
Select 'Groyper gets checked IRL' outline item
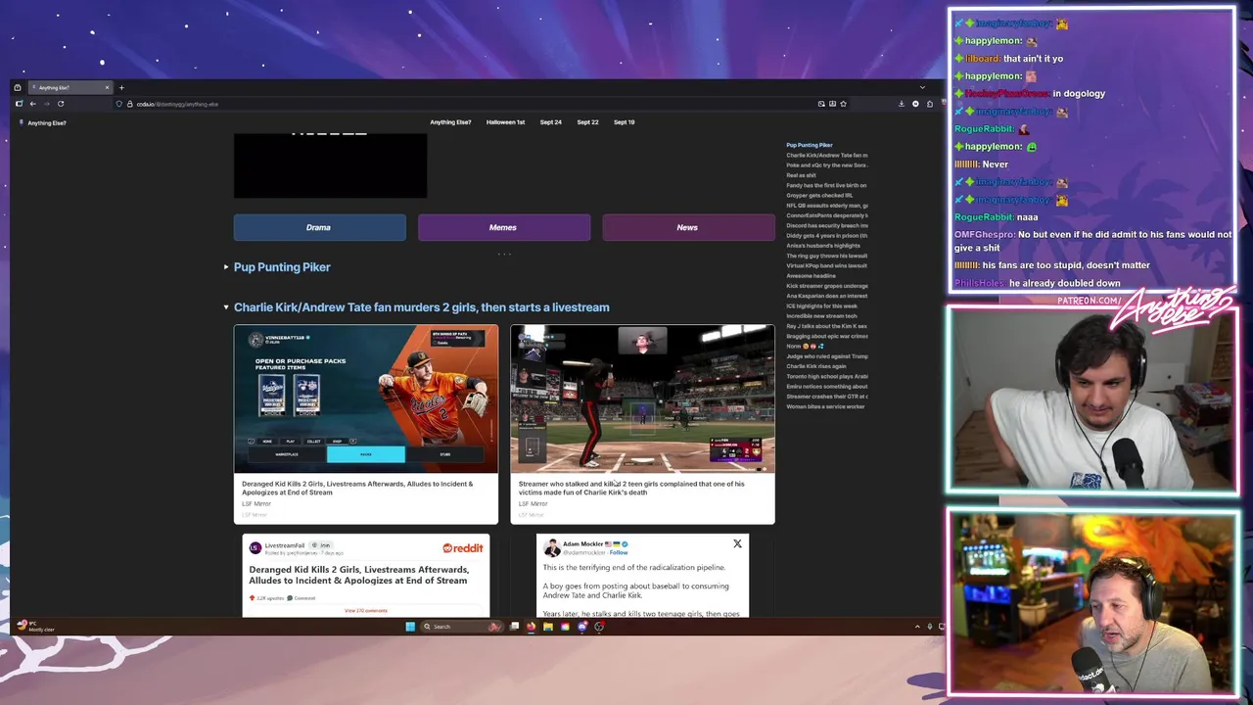tap(819, 196)
